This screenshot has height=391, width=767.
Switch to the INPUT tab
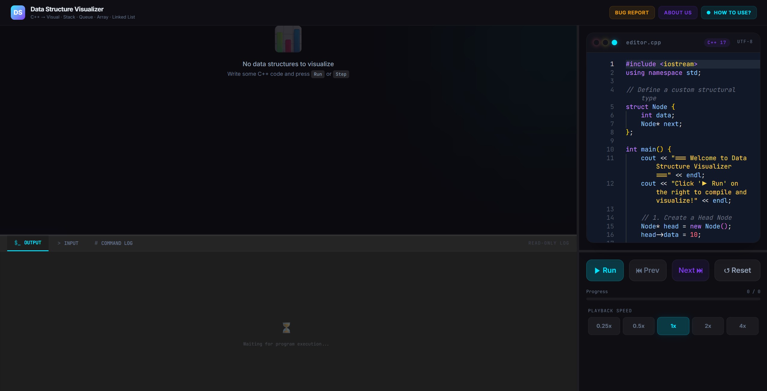point(68,243)
